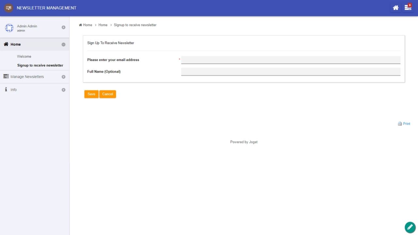
Task: Click the second Home breadcrumb link
Action: click(103, 25)
